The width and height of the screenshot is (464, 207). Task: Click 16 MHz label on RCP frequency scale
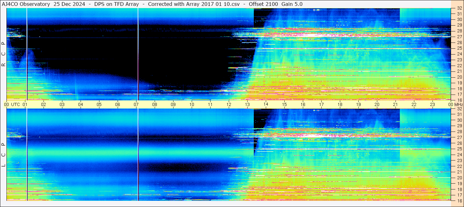pyautogui.click(x=459, y=100)
